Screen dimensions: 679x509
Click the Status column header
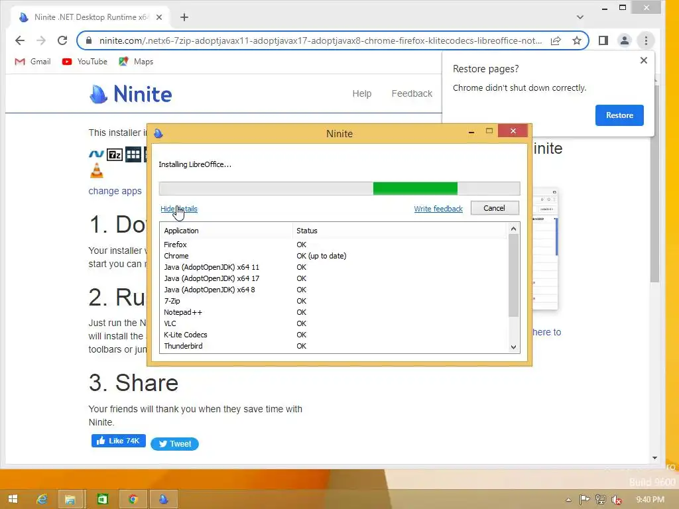(399, 231)
